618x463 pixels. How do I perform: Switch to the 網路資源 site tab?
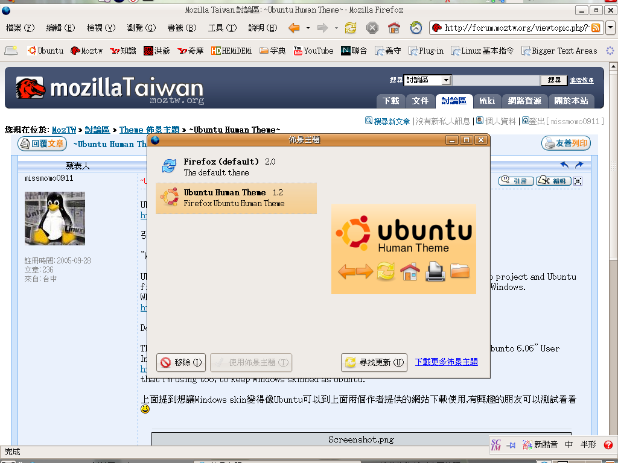pos(524,101)
